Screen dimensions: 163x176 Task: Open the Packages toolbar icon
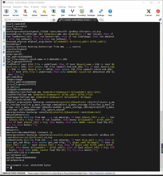coord(91,13)
